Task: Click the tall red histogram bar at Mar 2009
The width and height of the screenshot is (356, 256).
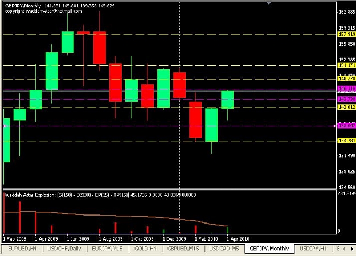Action: click(20, 217)
